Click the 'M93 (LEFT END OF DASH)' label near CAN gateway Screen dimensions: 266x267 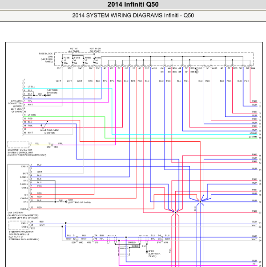pos(80,201)
